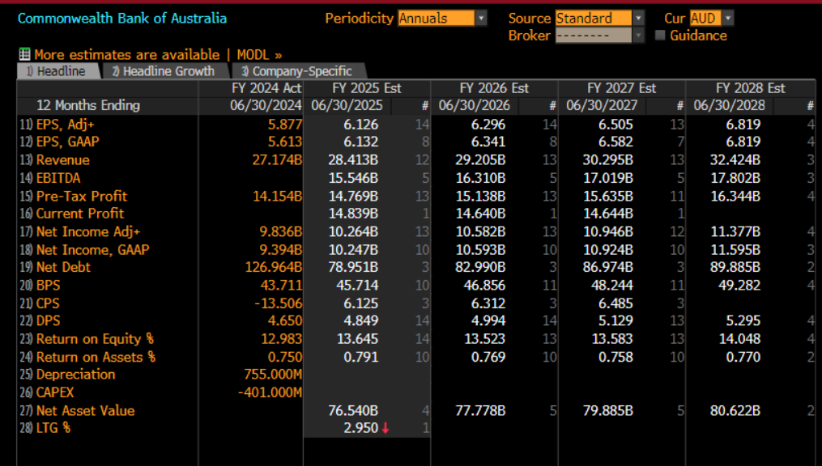This screenshot has height=466, width=822.
Task: Select the Pre-Tax Profit row label
Action: click(82, 197)
